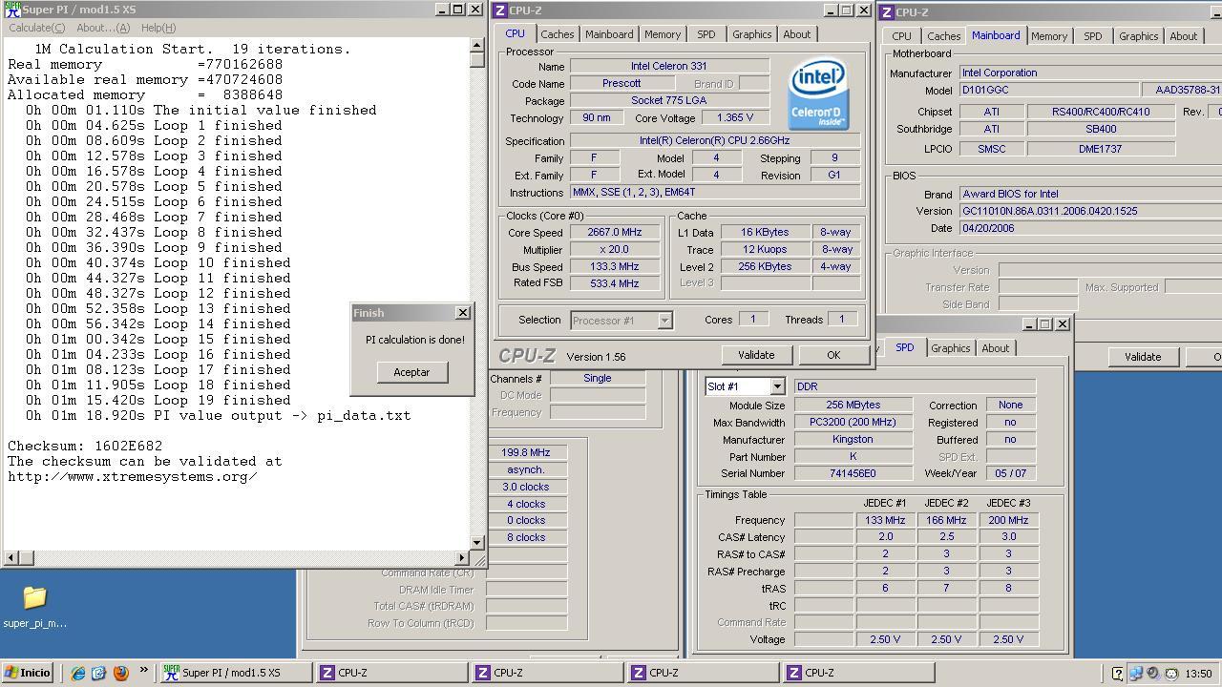Image resolution: width=1222 pixels, height=687 pixels.
Task: Click the bear face tray icon
Action: [1171, 674]
